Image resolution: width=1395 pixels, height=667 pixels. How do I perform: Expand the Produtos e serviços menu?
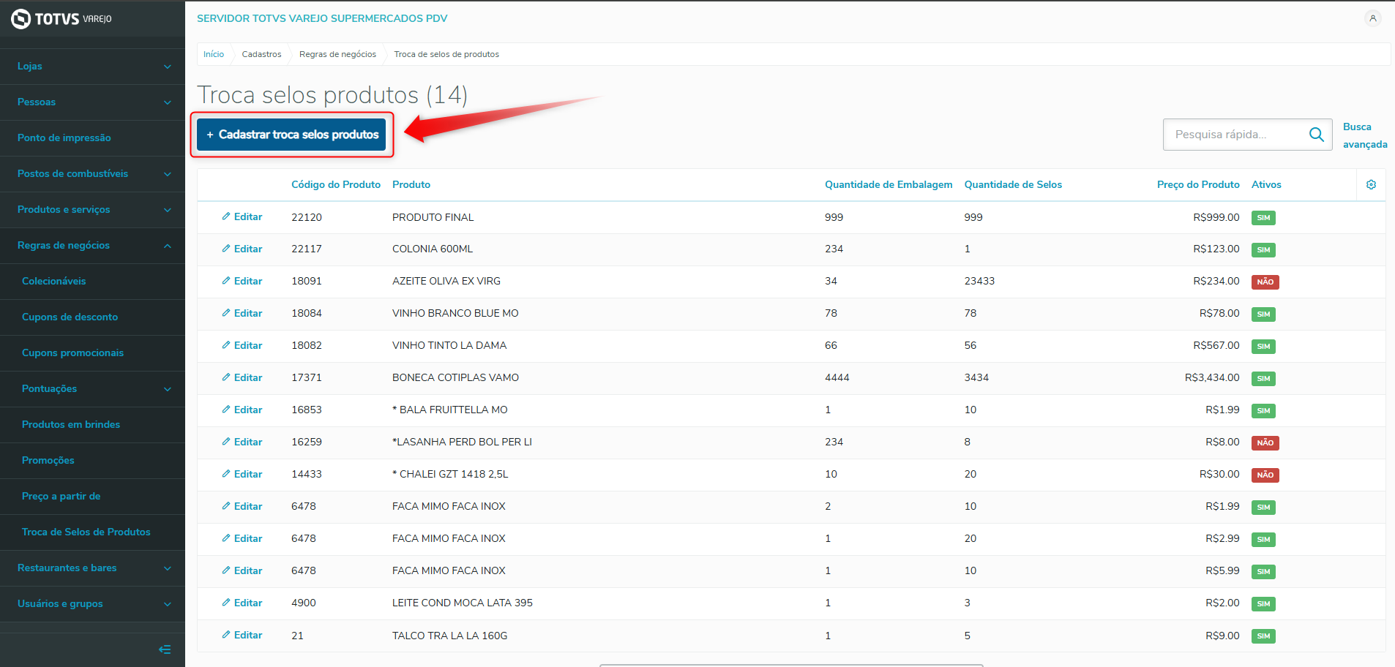point(92,209)
